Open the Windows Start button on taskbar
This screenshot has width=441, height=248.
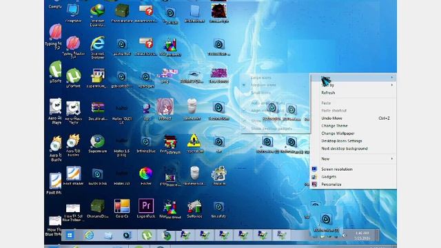tap(70, 235)
